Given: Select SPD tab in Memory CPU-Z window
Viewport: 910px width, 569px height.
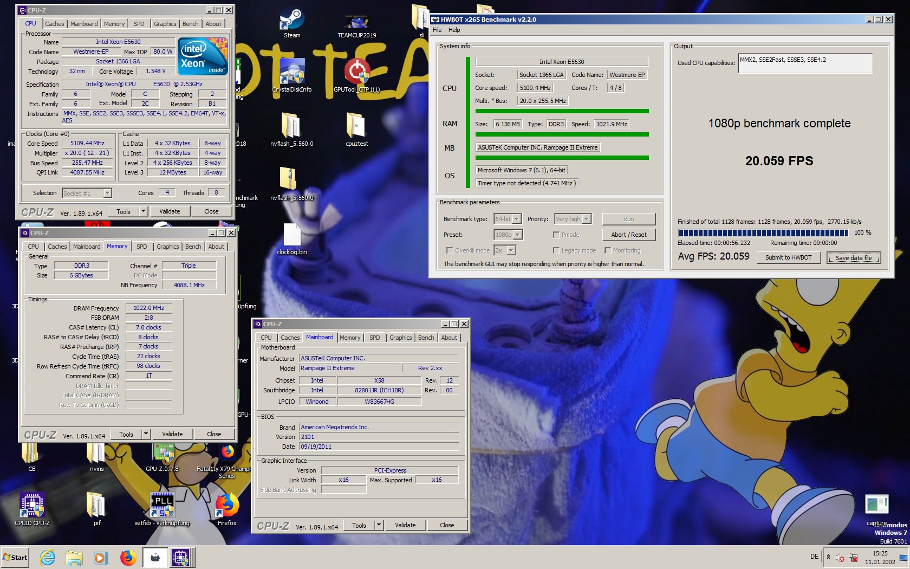Looking at the screenshot, I should point(142,247).
